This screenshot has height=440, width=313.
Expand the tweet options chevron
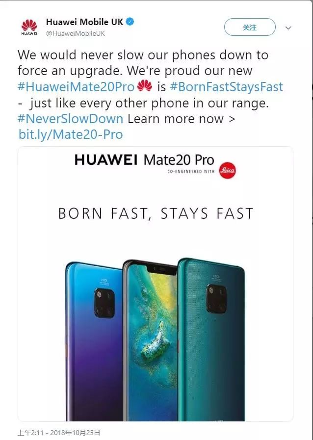[288, 28]
